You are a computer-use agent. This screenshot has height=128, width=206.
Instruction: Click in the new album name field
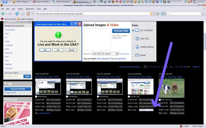click(x=14, y=76)
